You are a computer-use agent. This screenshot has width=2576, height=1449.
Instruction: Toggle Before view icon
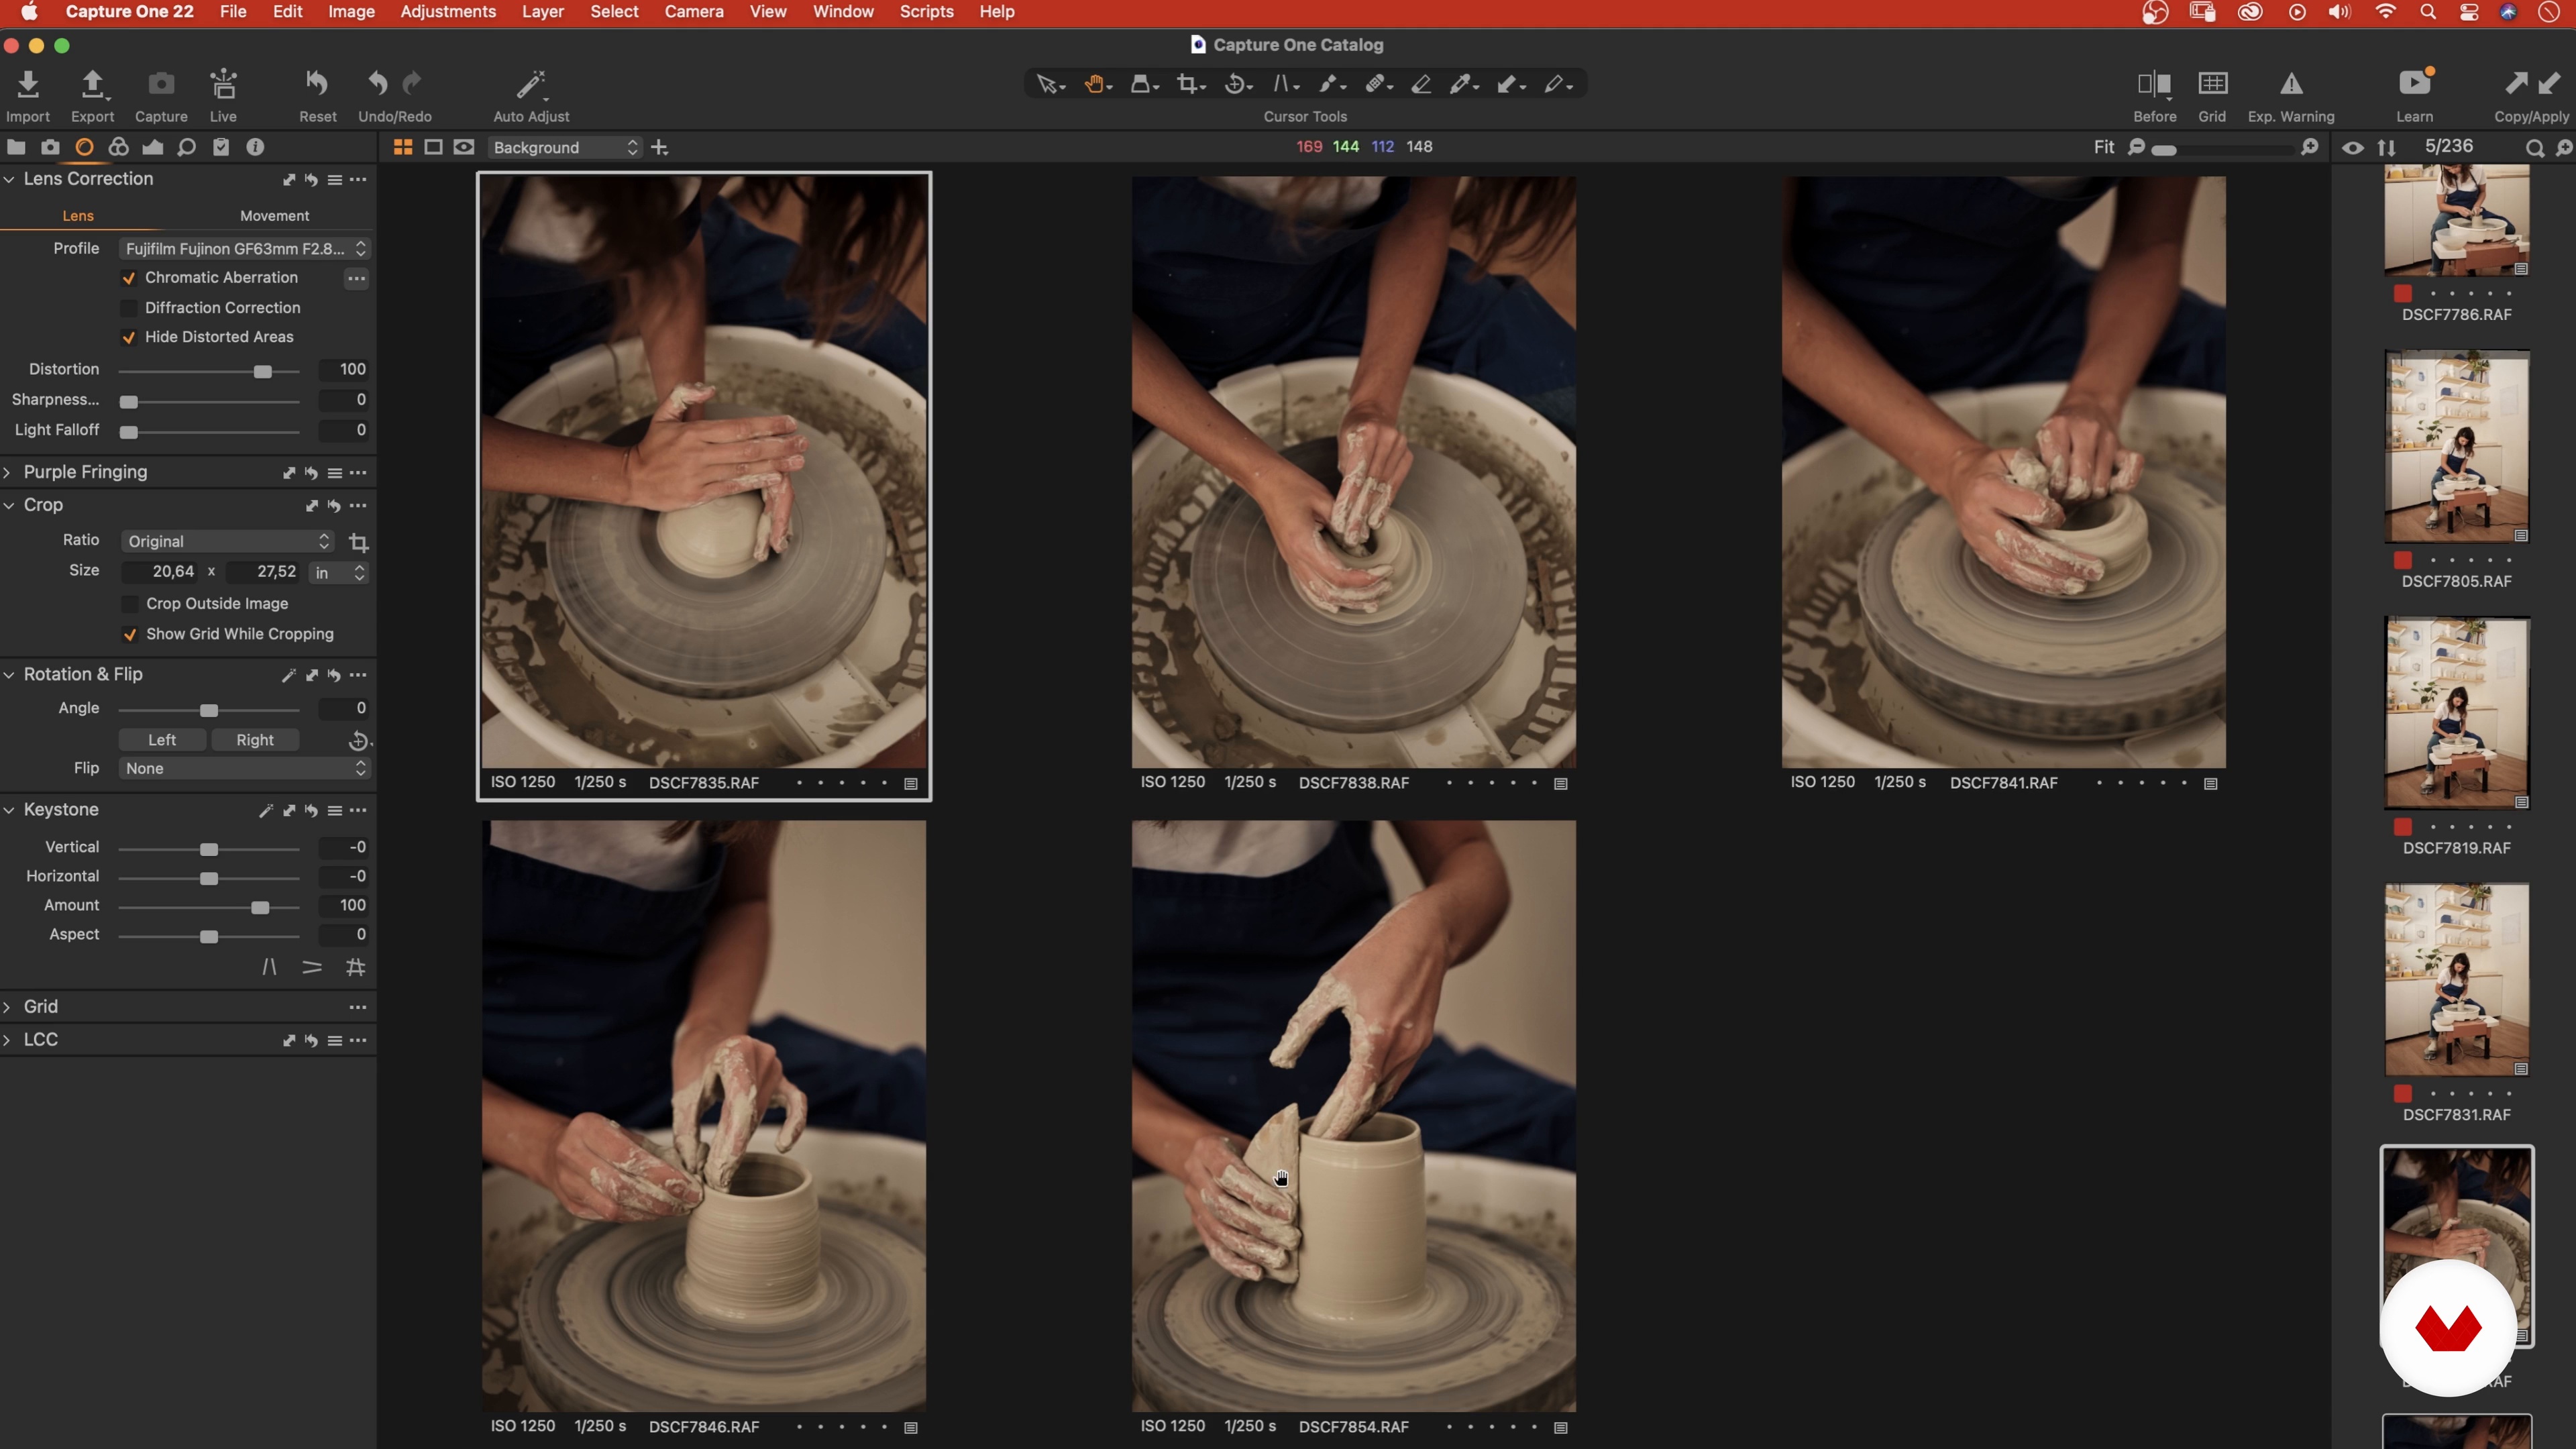[2153, 84]
